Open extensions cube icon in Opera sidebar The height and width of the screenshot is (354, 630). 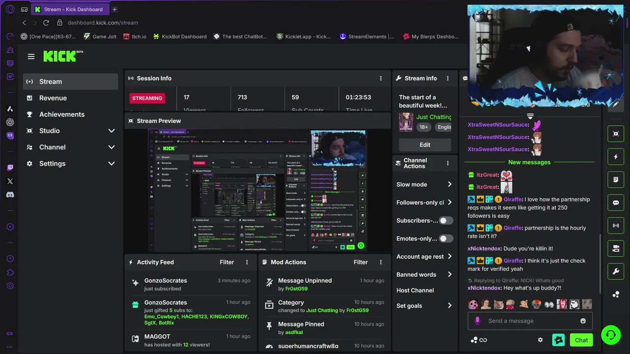coord(10,272)
